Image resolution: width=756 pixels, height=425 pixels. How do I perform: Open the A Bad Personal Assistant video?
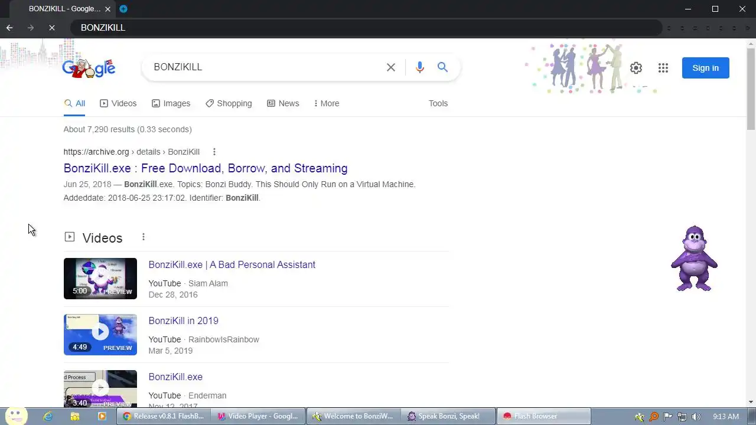coord(232,264)
